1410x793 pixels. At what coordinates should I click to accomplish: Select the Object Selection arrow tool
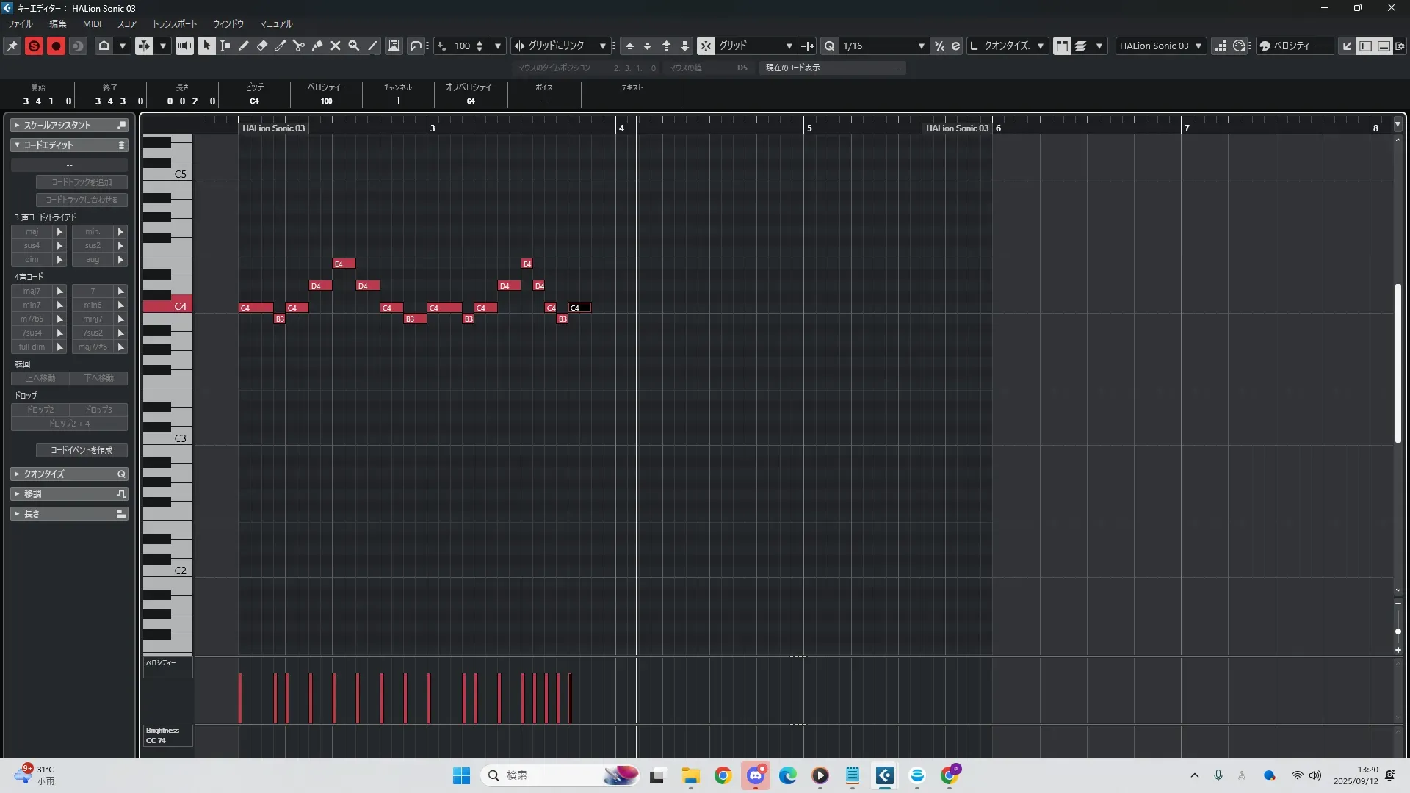206,46
